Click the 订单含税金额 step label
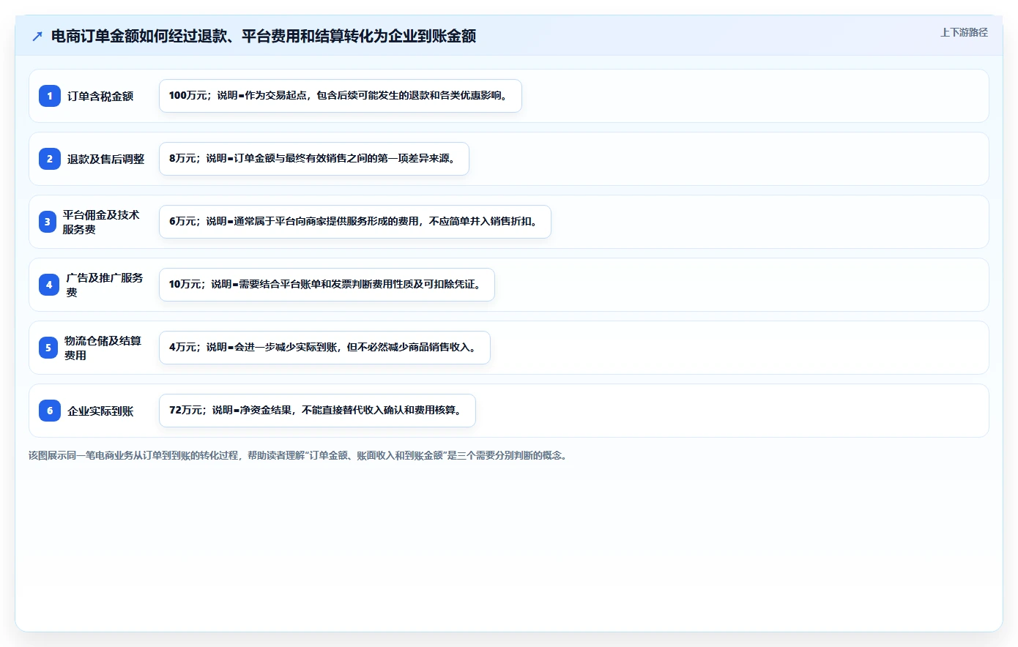 pyautogui.click(x=100, y=96)
